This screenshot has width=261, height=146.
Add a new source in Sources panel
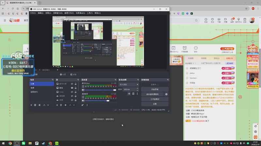click(x=57, y=105)
